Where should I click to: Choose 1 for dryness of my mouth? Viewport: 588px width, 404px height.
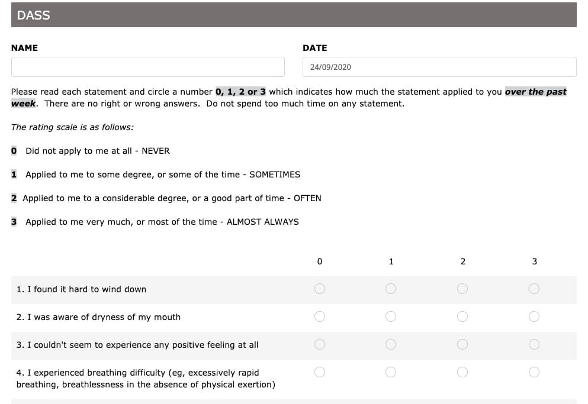(391, 316)
